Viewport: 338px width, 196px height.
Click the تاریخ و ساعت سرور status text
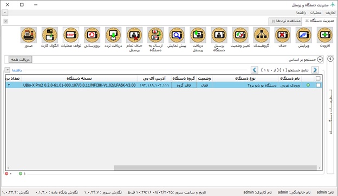(x=167, y=192)
